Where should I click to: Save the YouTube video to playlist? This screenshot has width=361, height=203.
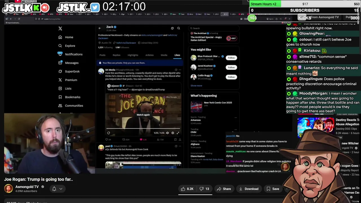click(273, 189)
